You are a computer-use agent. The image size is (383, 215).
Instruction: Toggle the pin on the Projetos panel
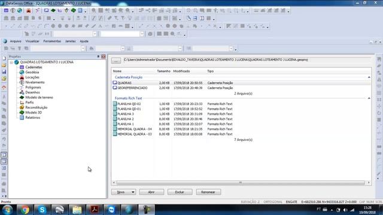pos(98,56)
